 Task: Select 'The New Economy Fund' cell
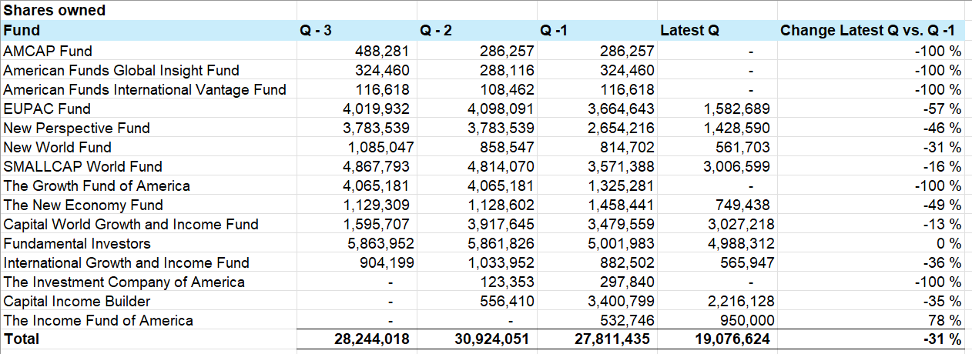149,205
